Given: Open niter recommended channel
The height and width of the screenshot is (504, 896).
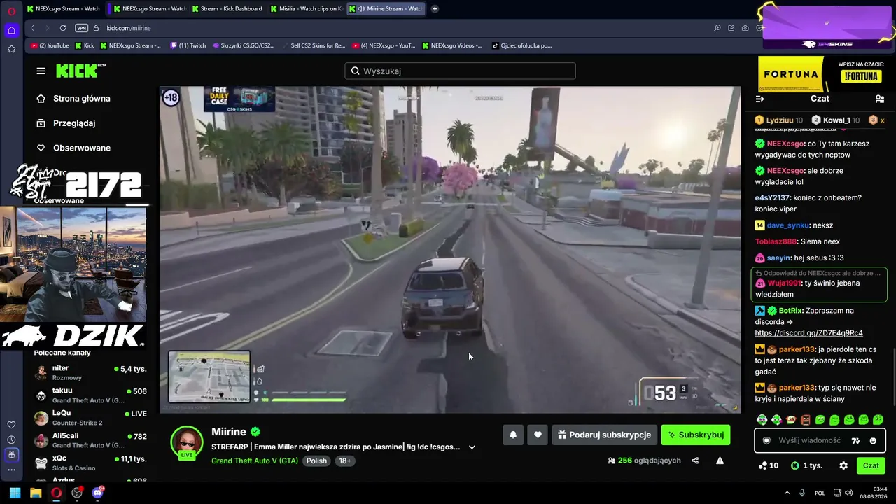Looking at the screenshot, I should tap(90, 372).
